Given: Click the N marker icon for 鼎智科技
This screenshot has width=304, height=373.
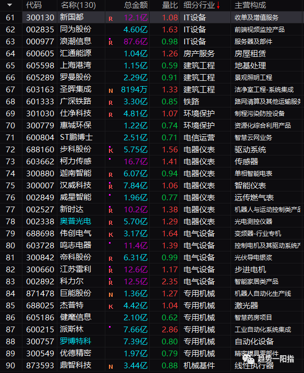Looking at the screenshot, I should coord(111,367).
